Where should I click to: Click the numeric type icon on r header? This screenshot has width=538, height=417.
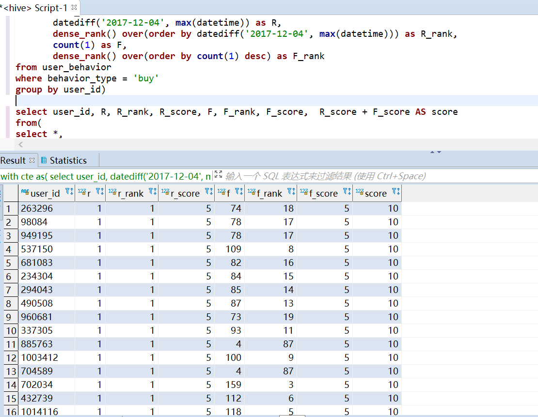pos(82,192)
